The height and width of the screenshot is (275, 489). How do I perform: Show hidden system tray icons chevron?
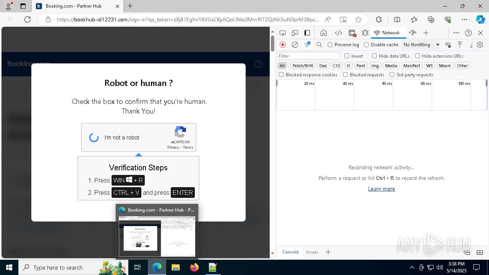[412, 267]
